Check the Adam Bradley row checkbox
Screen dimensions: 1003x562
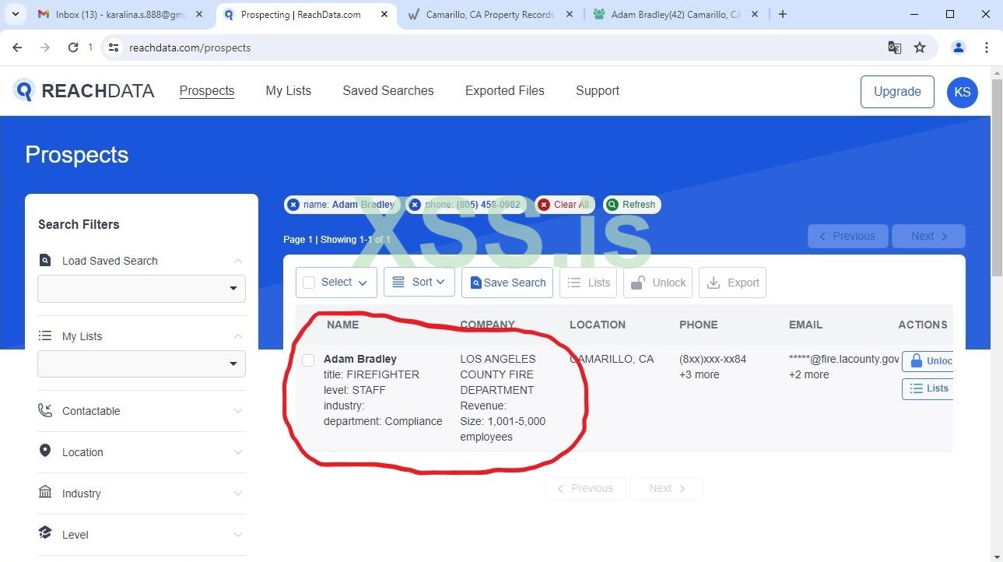(x=308, y=360)
